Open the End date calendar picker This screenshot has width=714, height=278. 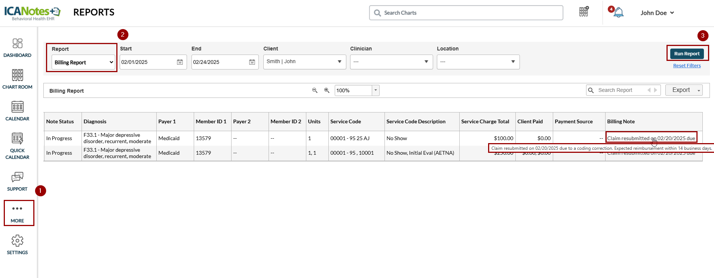252,62
